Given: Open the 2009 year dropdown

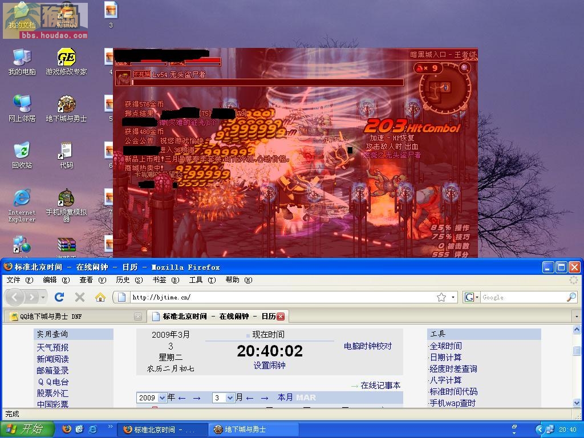Looking at the screenshot, I should (x=162, y=398).
